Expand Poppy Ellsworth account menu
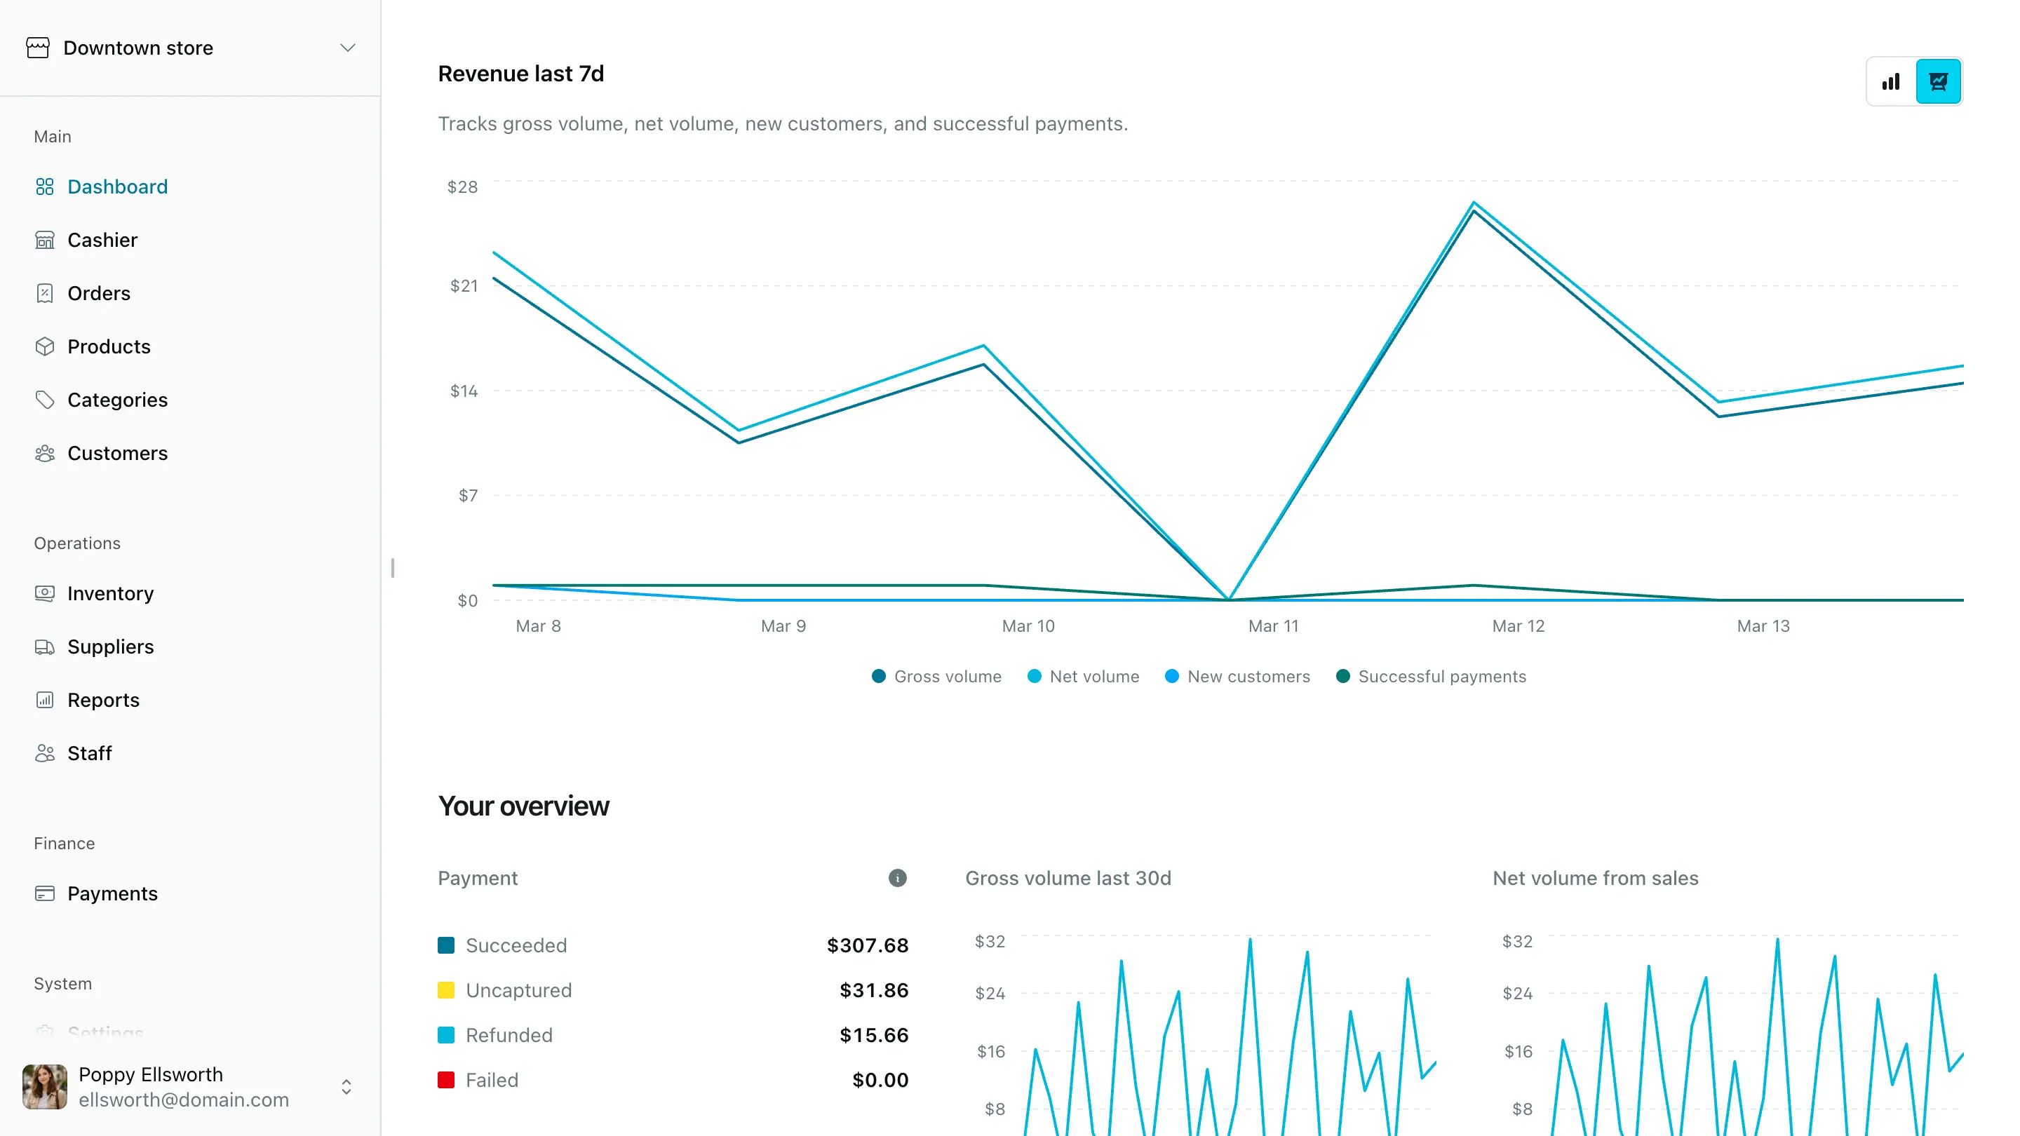Screen dimensions: 2020x1136 [x=346, y=1087]
